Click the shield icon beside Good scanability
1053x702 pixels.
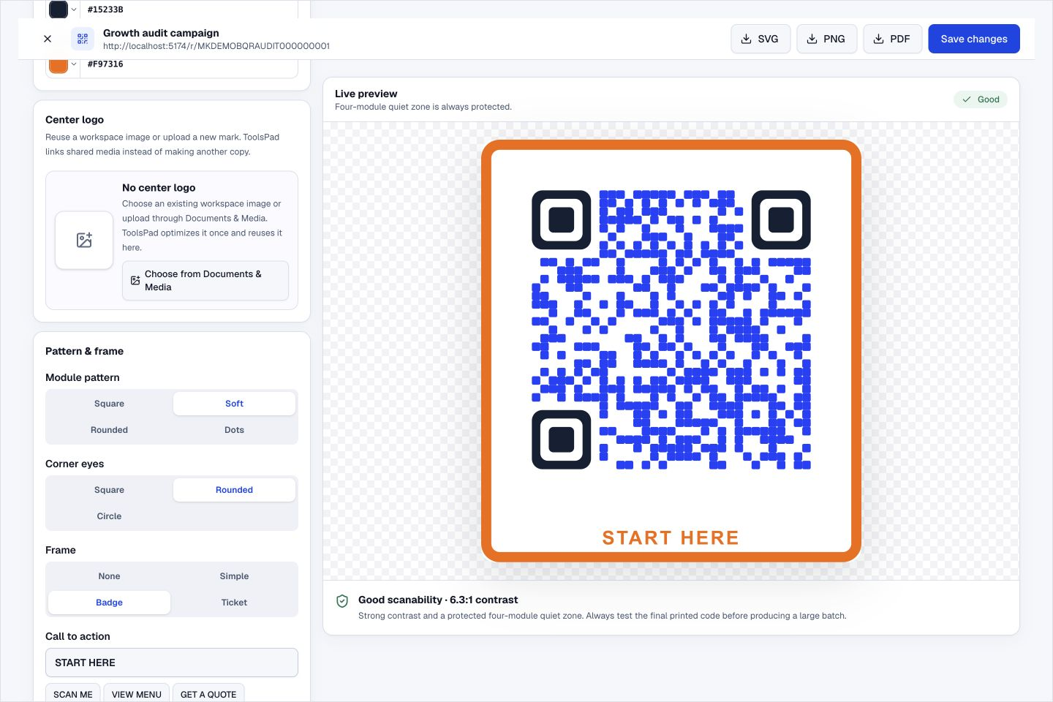341,601
